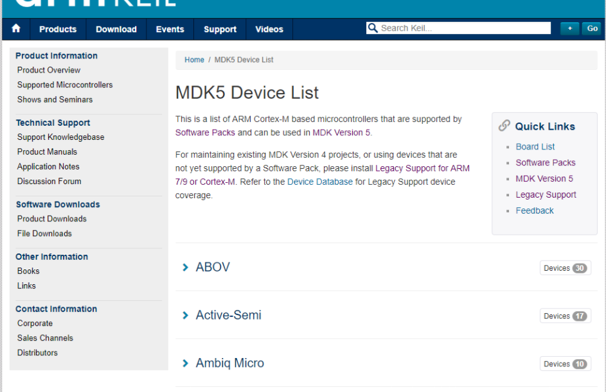Go to the Keil home icon

(16, 29)
